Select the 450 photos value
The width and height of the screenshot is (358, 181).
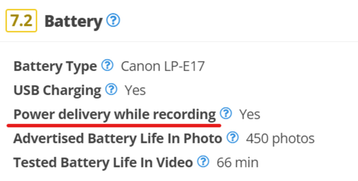pyautogui.click(x=280, y=138)
